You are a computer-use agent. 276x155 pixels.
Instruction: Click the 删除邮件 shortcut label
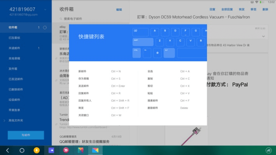pos(153,108)
